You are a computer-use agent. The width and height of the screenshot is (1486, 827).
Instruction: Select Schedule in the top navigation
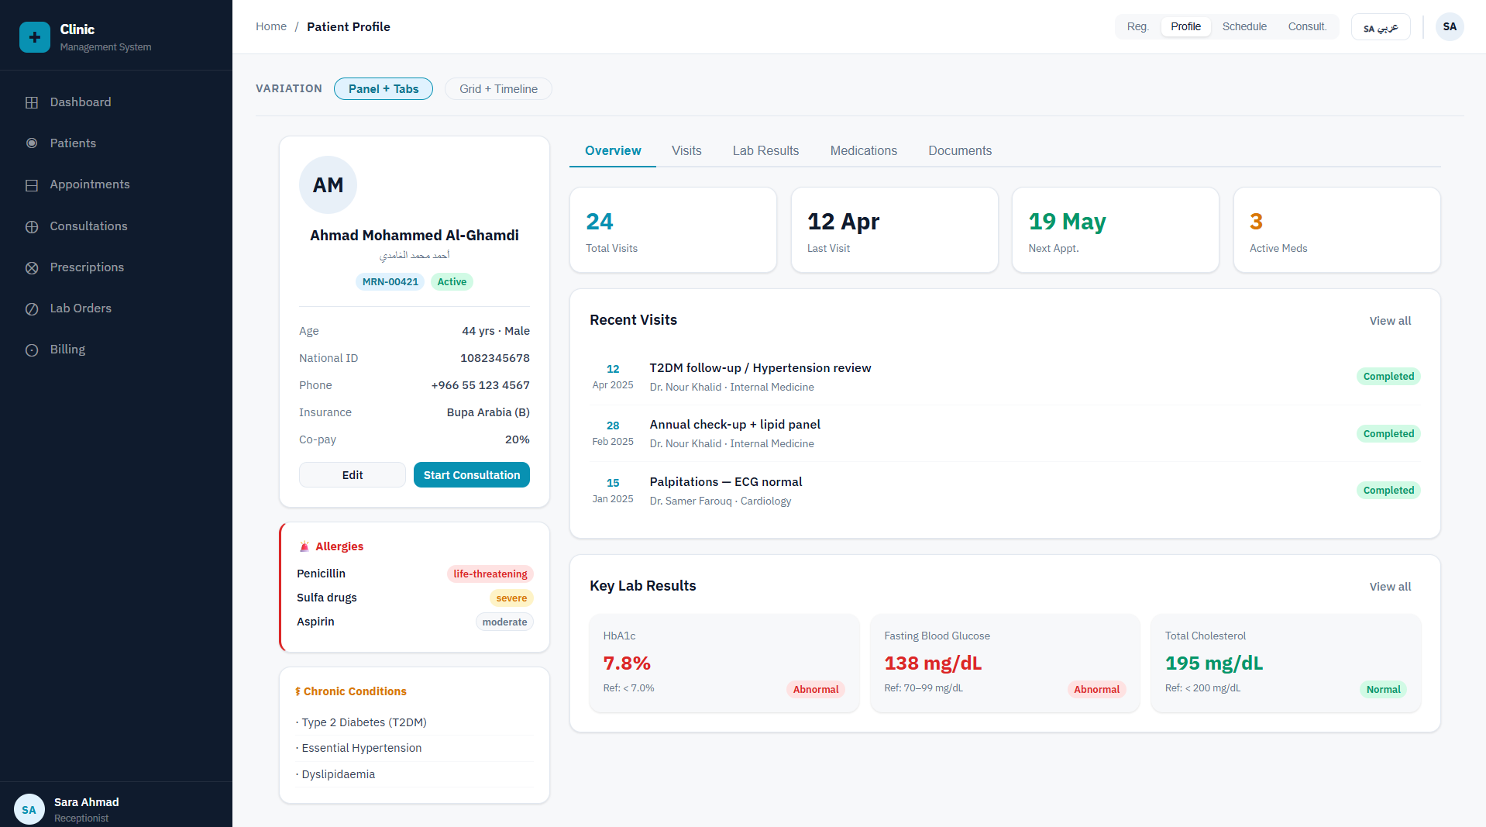(x=1243, y=26)
